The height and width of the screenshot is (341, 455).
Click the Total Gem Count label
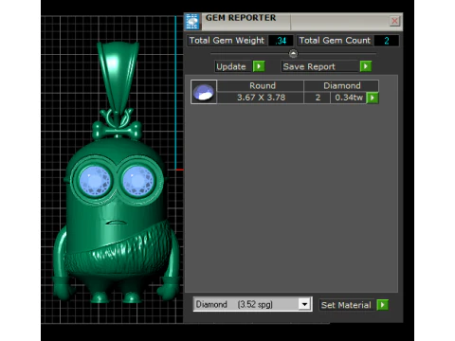pyautogui.click(x=335, y=41)
